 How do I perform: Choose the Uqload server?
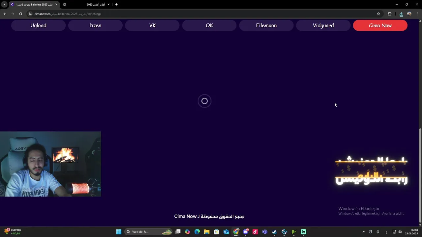point(38,25)
